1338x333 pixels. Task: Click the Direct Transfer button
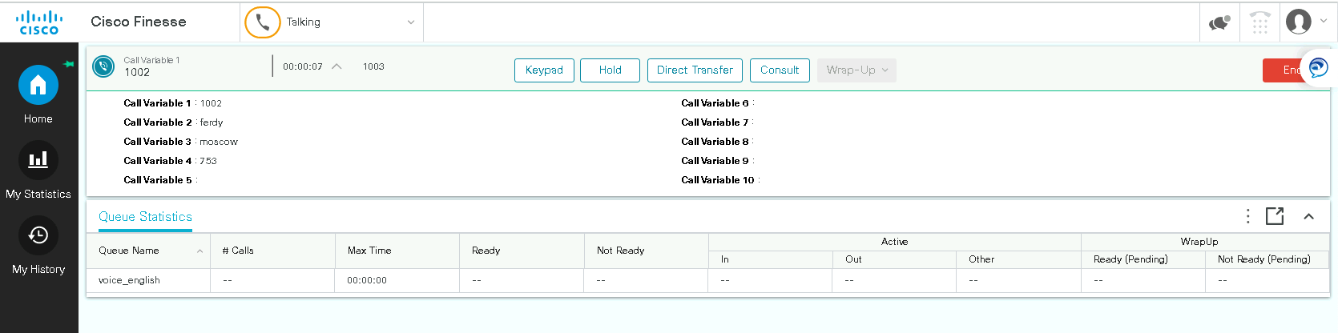pyautogui.click(x=695, y=70)
